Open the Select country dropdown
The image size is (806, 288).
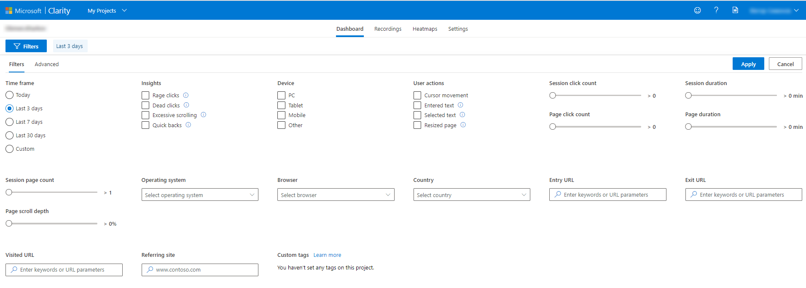[x=472, y=195]
